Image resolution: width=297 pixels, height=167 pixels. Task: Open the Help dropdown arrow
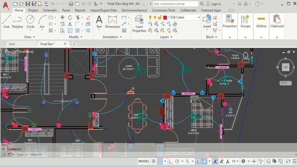(262, 4)
